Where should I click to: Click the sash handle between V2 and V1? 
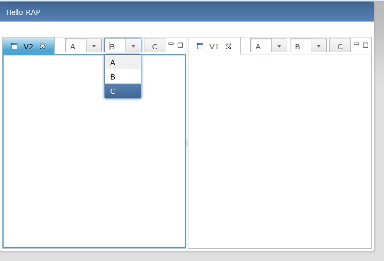coord(187,143)
